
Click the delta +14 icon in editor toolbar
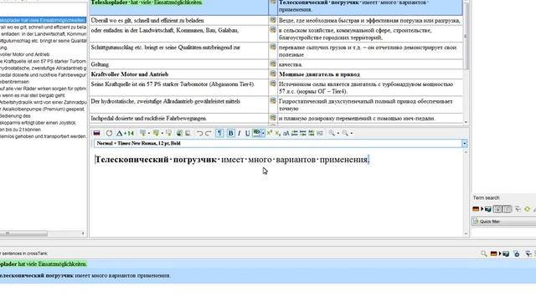(126, 133)
